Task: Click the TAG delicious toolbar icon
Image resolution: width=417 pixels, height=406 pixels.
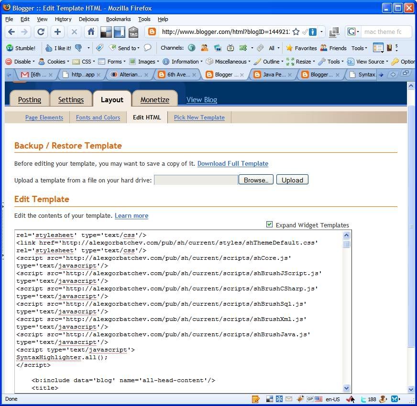Action: 133,32
